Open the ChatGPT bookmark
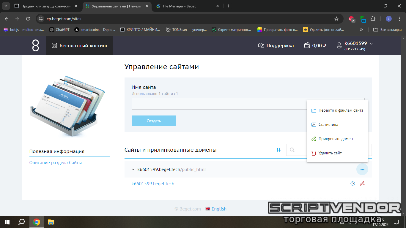The height and width of the screenshot is (228, 406). pos(59,30)
